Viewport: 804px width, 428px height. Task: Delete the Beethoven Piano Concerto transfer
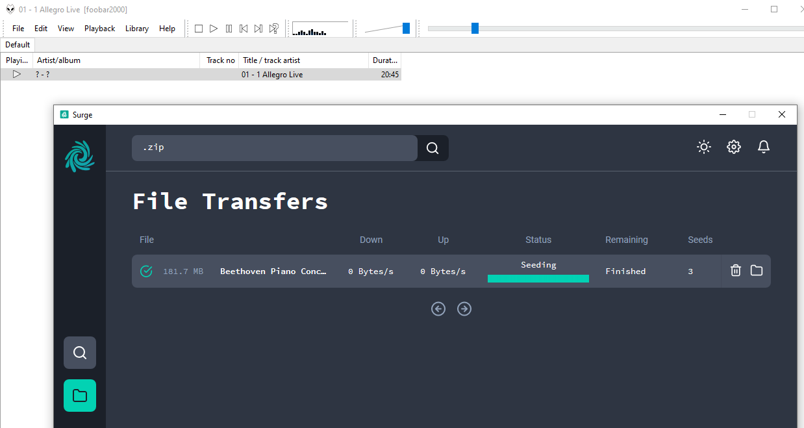[x=735, y=271]
